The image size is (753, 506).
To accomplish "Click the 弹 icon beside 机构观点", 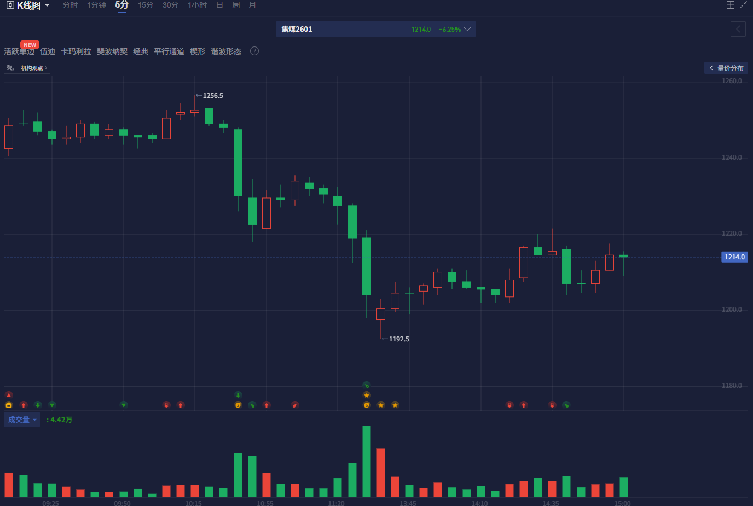I will [x=10, y=68].
